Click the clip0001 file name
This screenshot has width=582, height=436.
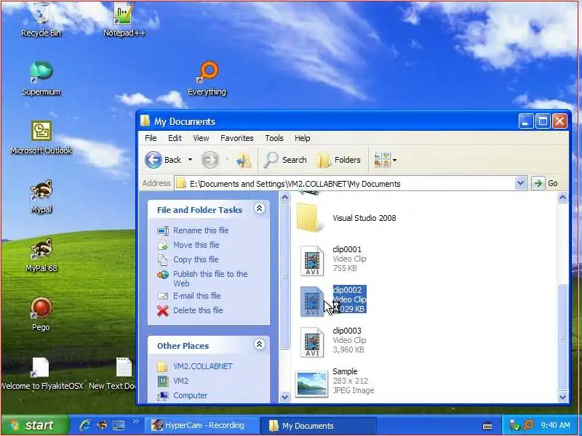pos(347,249)
